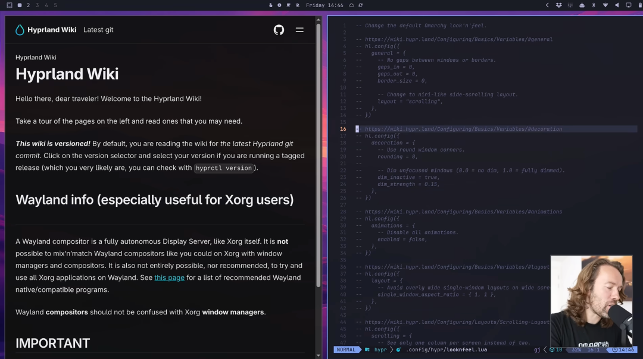Screen dimensions: 643x359
Task: Click the looknfeel.lua file path in statusline
Action: coord(447,349)
